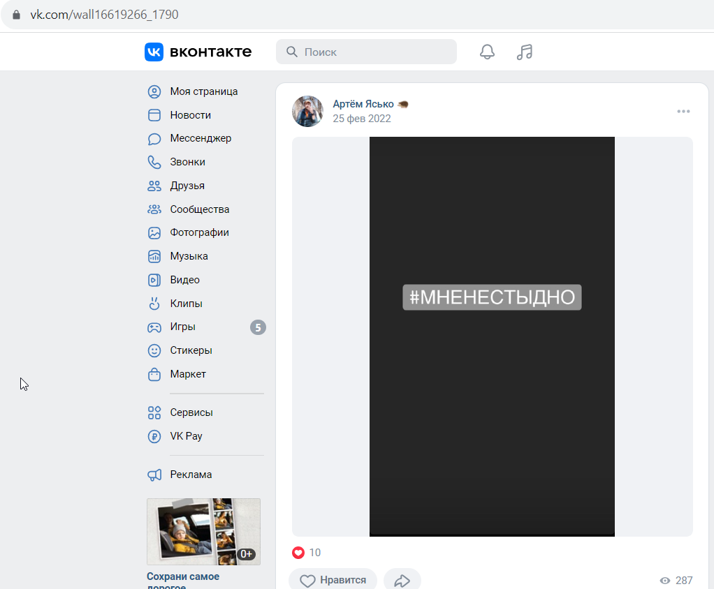
Task: Click the browser address bar URL
Action: (x=104, y=15)
